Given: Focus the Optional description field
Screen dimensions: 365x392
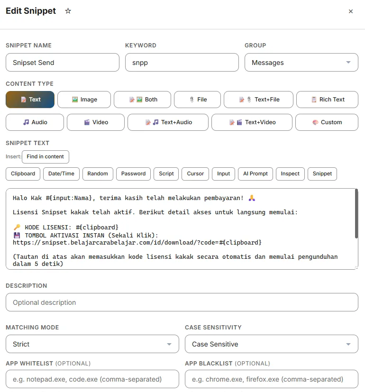Looking at the screenshot, I should coord(182,302).
